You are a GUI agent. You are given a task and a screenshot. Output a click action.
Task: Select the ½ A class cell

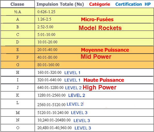point(18,12)
